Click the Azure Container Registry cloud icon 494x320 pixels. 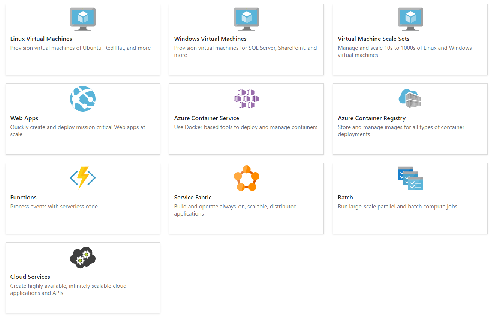[410, 98]
